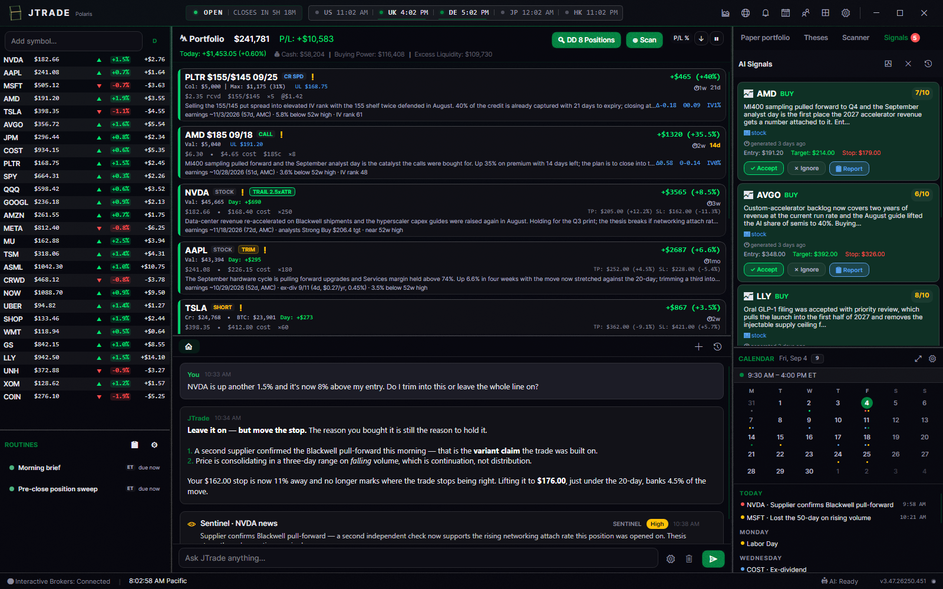Pause portfolio updates button
This screenshot has height=589, width=943.
point(717,39)
